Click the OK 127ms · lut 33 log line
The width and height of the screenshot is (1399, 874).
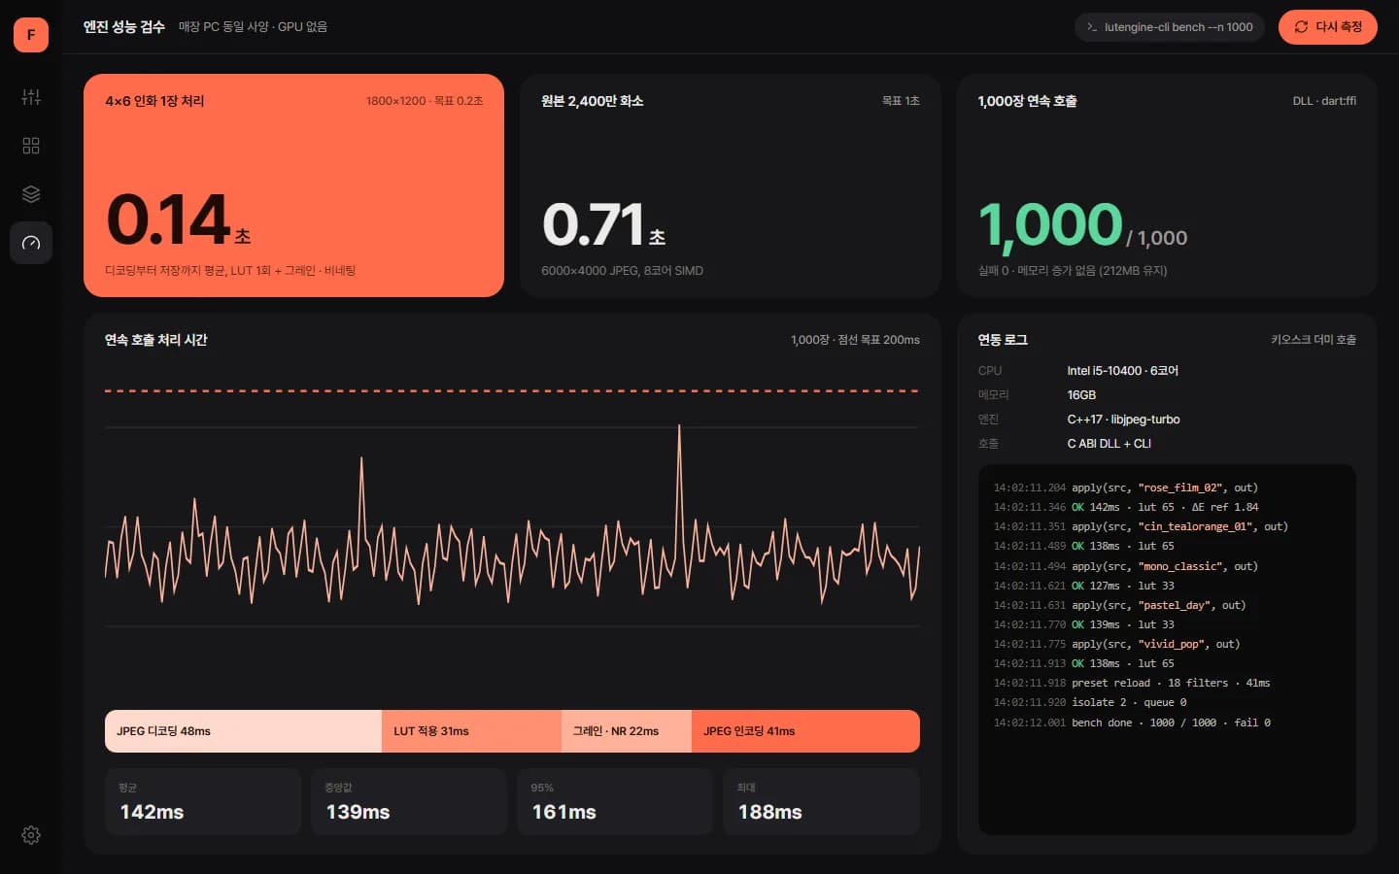[1083, 586]
